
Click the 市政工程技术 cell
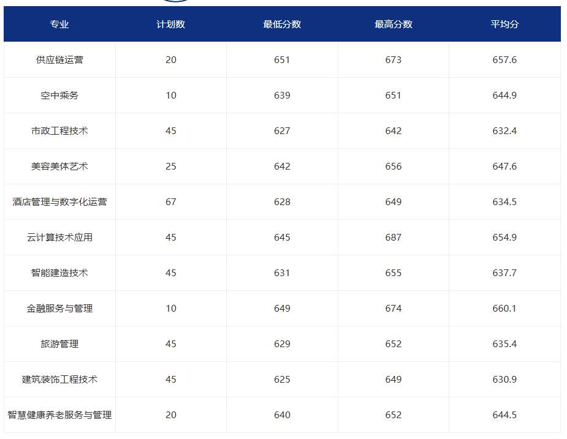[59, 130]
